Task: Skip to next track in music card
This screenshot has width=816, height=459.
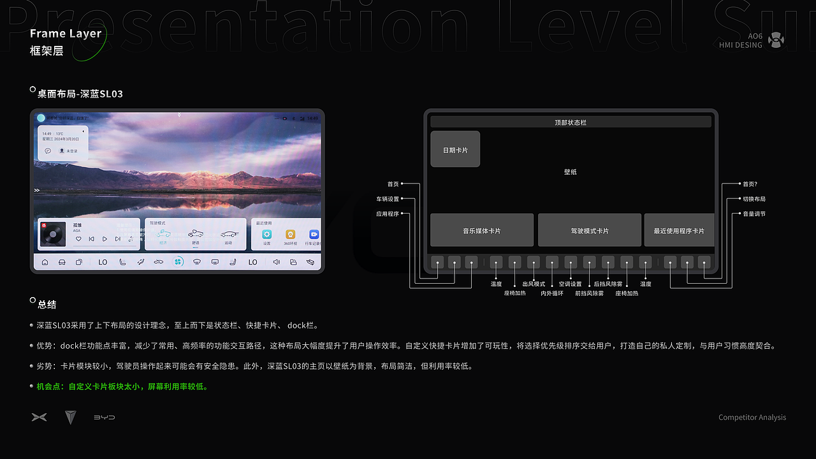Action: tap(117, 238)
